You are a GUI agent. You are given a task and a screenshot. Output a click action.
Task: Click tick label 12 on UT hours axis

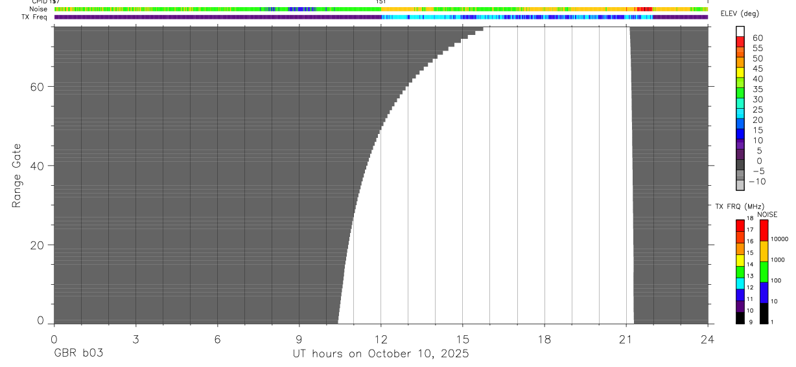tap(380, 339)
